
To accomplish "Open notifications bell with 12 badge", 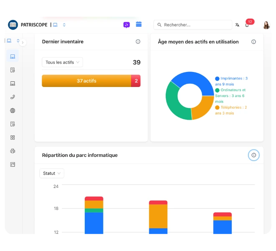I will [x=247, y=25].
